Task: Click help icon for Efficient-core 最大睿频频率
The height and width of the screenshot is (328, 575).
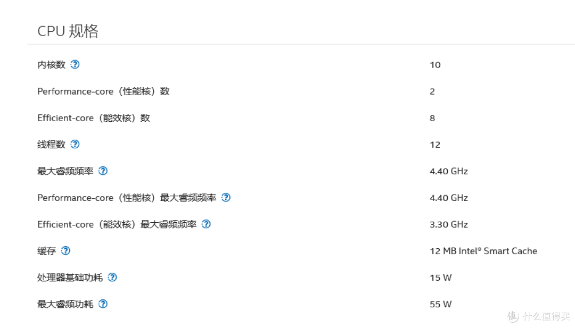Action: click(x=206, y=224)
